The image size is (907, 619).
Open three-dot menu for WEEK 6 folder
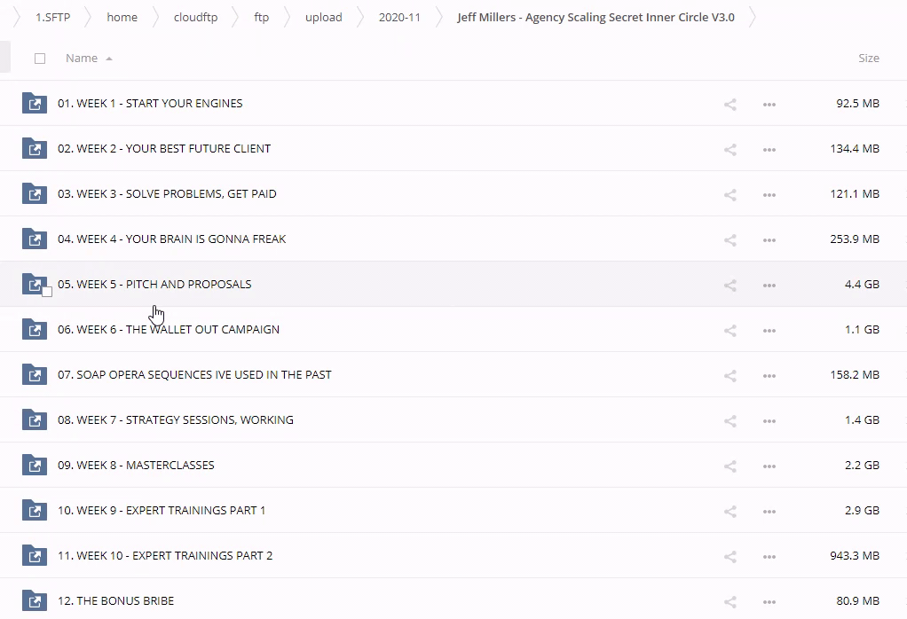769,330
